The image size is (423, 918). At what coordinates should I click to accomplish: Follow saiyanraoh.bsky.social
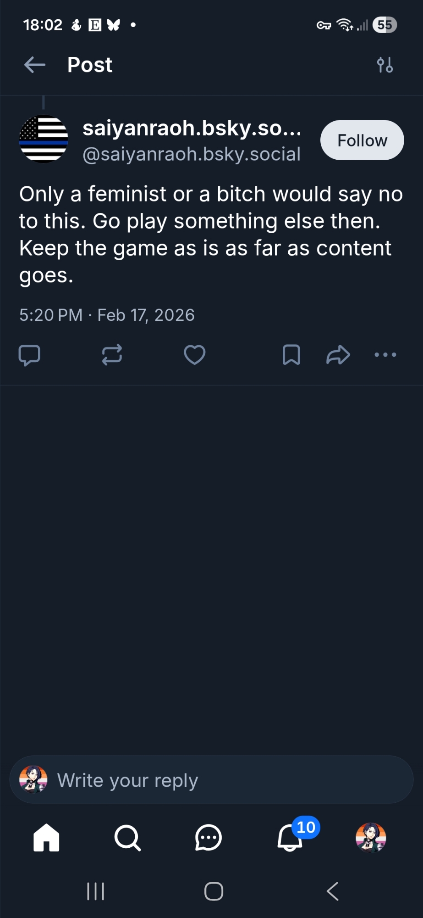pyautogui.click(x=362, y=140)
